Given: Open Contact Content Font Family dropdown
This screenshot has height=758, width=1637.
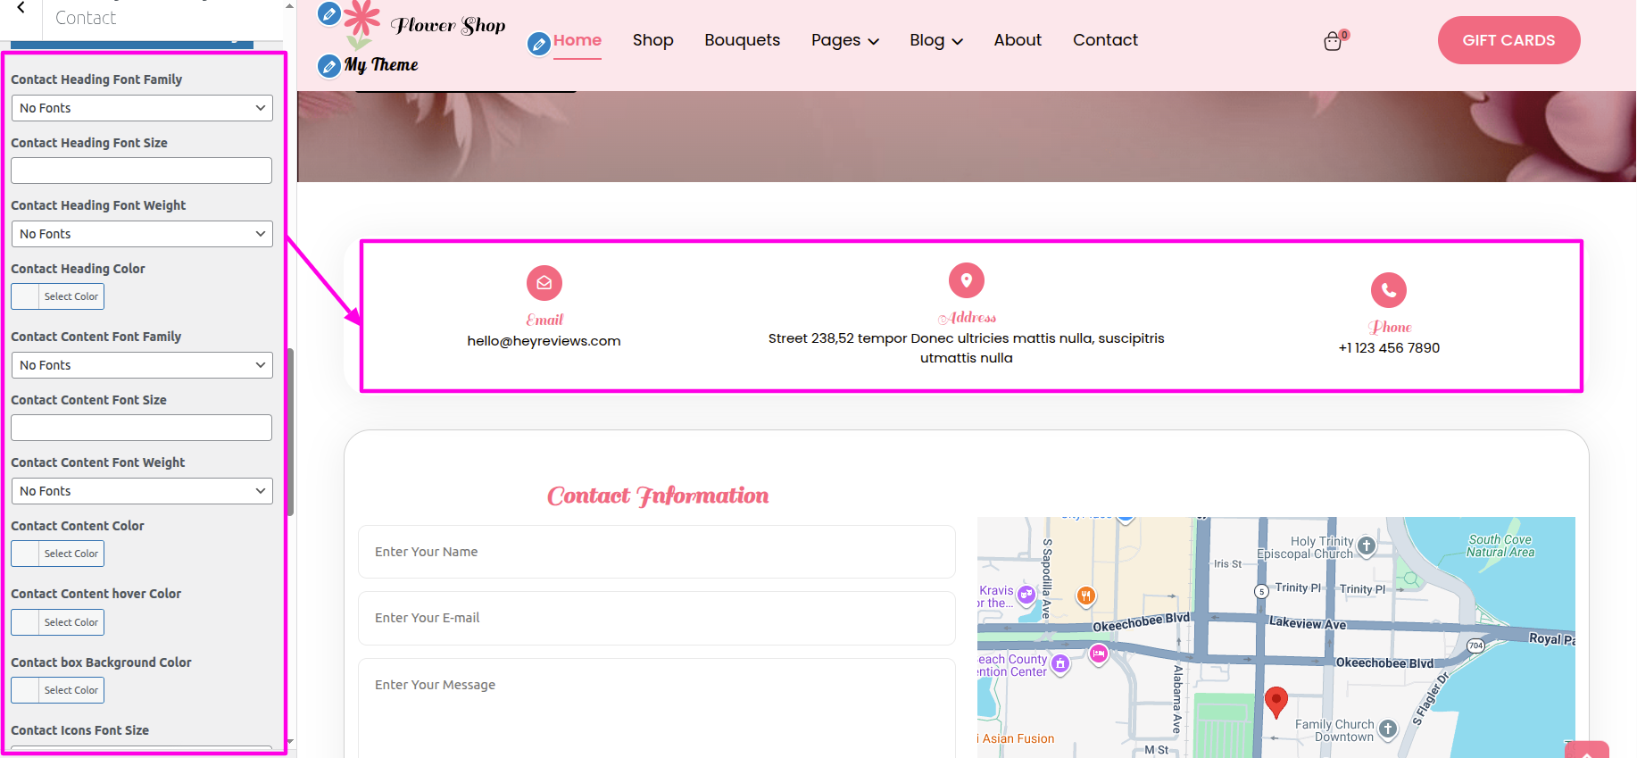Looking at the screenshot, I should 142,365.
